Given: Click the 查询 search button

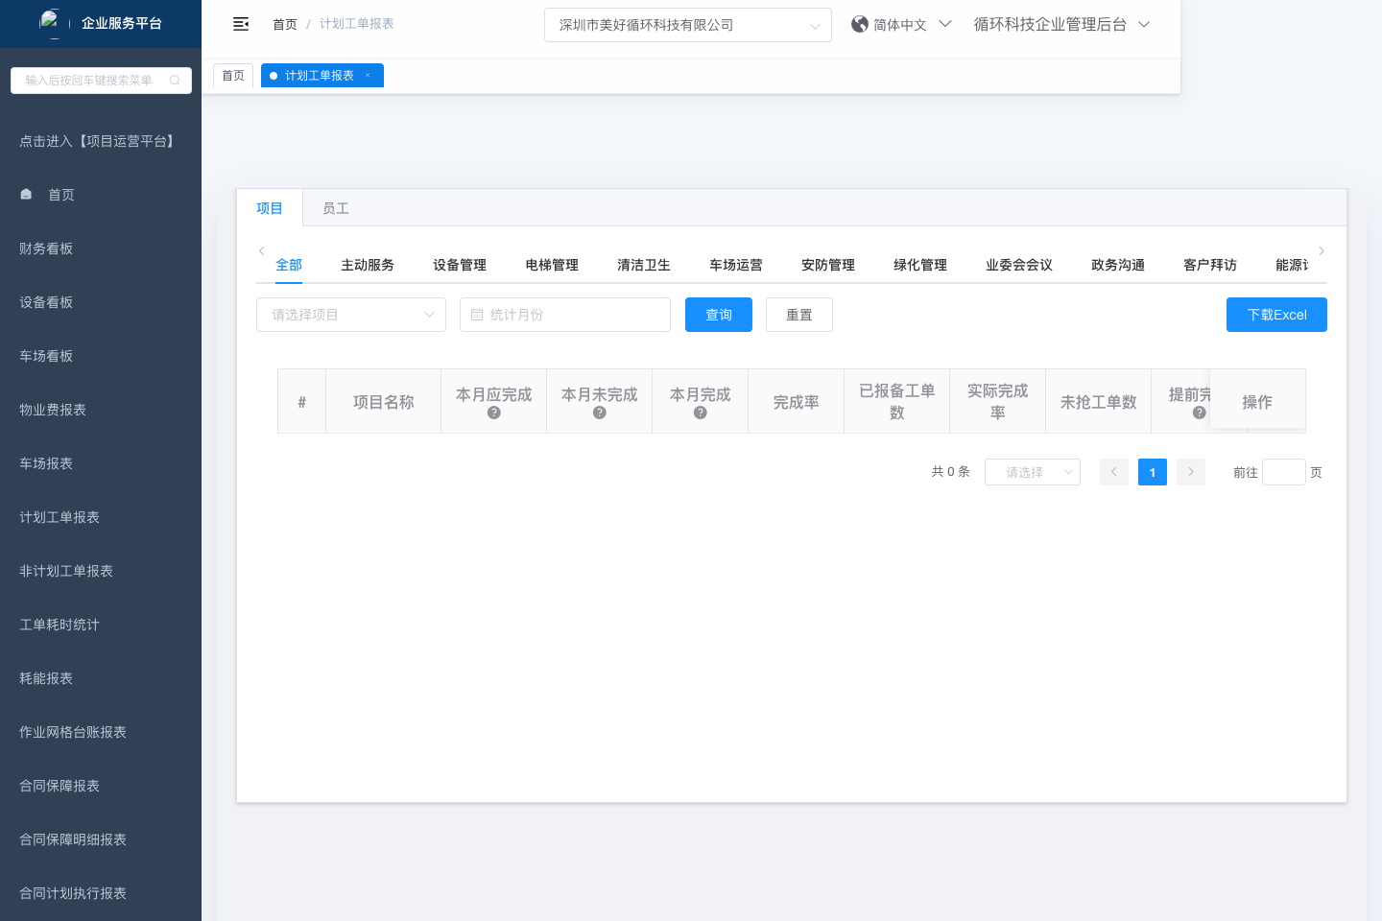Looking at the screenshot, I should coord(719,315).
